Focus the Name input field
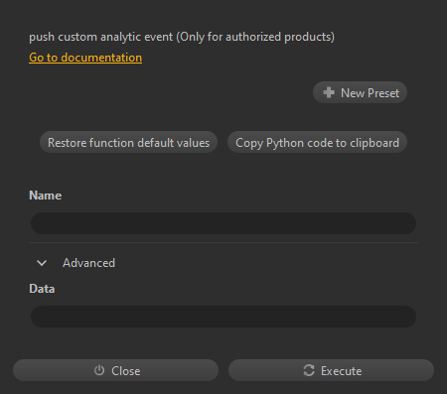 click(223, 223)
